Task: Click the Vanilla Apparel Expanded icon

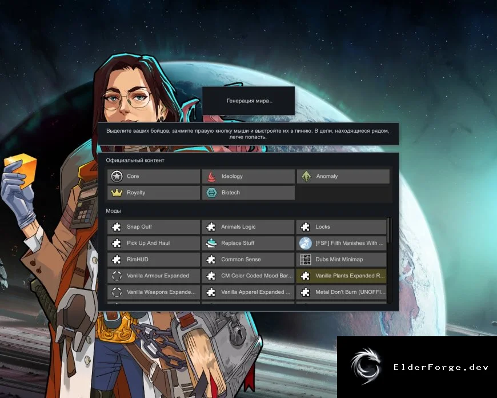Action: click(211, 292)
